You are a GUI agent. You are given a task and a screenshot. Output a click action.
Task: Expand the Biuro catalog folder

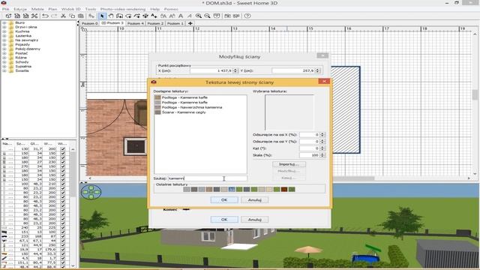click(4, 22)
